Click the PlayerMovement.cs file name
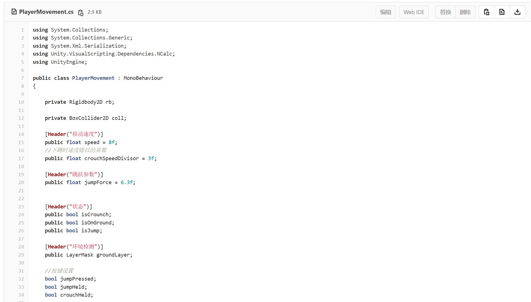This screenshot has width=531, height=302. coord(46,12)
